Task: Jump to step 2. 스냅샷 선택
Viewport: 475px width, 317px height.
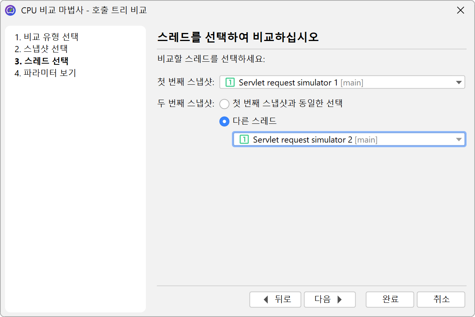Action: [x=41, y=49]
